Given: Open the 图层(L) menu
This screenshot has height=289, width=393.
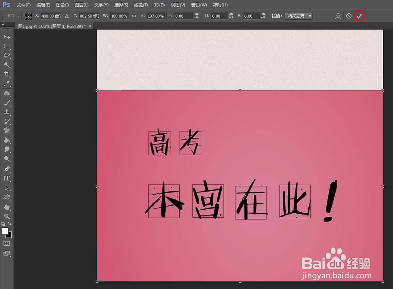Looking at the screenshot, I should tap(81, 5).
